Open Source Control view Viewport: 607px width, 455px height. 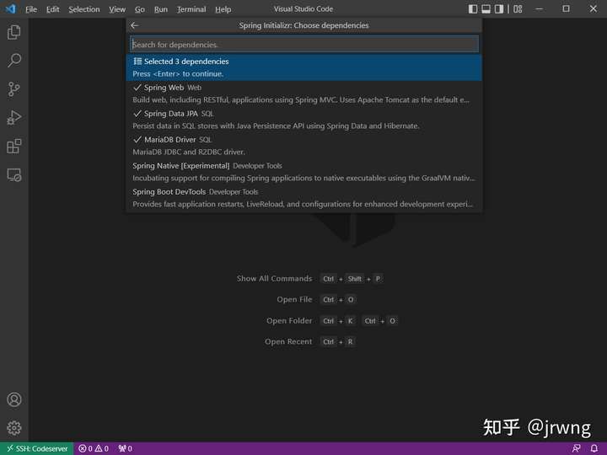(14, 89)
